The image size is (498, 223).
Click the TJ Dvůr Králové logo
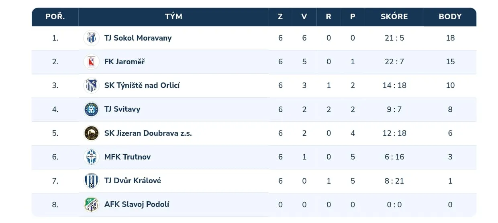pos(91,181)
